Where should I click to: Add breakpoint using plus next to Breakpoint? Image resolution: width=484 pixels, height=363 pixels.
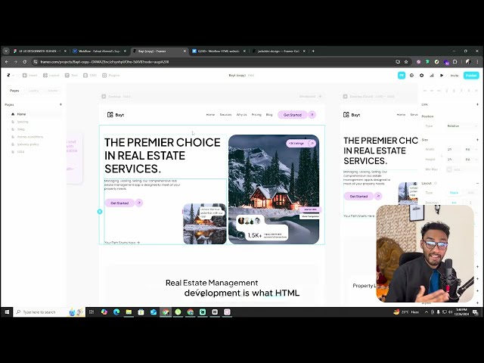tap(320, 96)
